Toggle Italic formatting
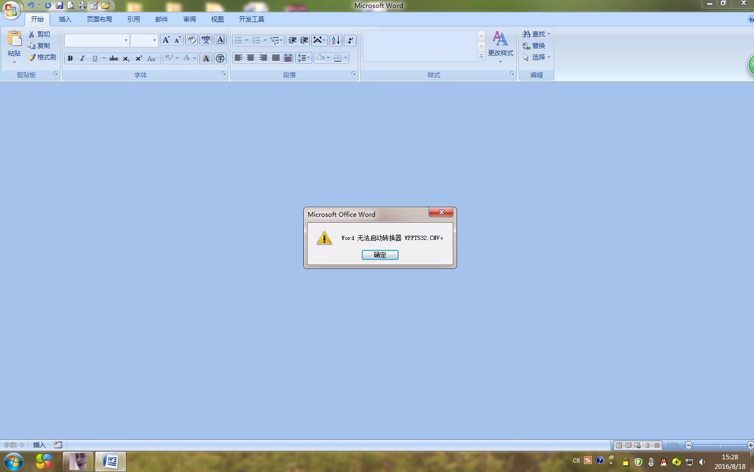Image resolution: width=754 pixels, height=472 pixels. click(82, 58)
